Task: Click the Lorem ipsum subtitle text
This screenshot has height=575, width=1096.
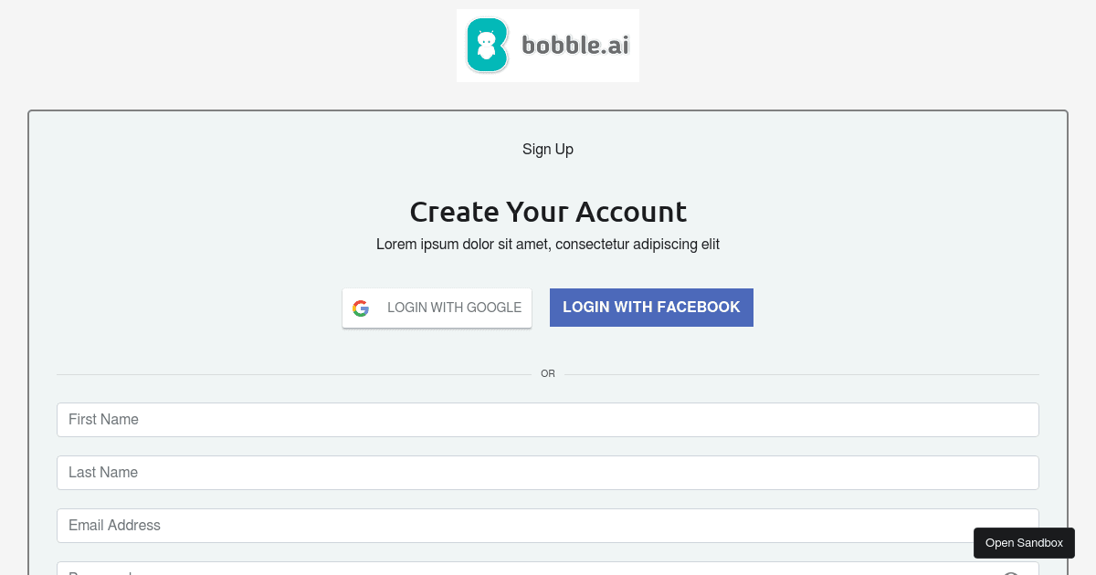Action: [x=548, y=244]
